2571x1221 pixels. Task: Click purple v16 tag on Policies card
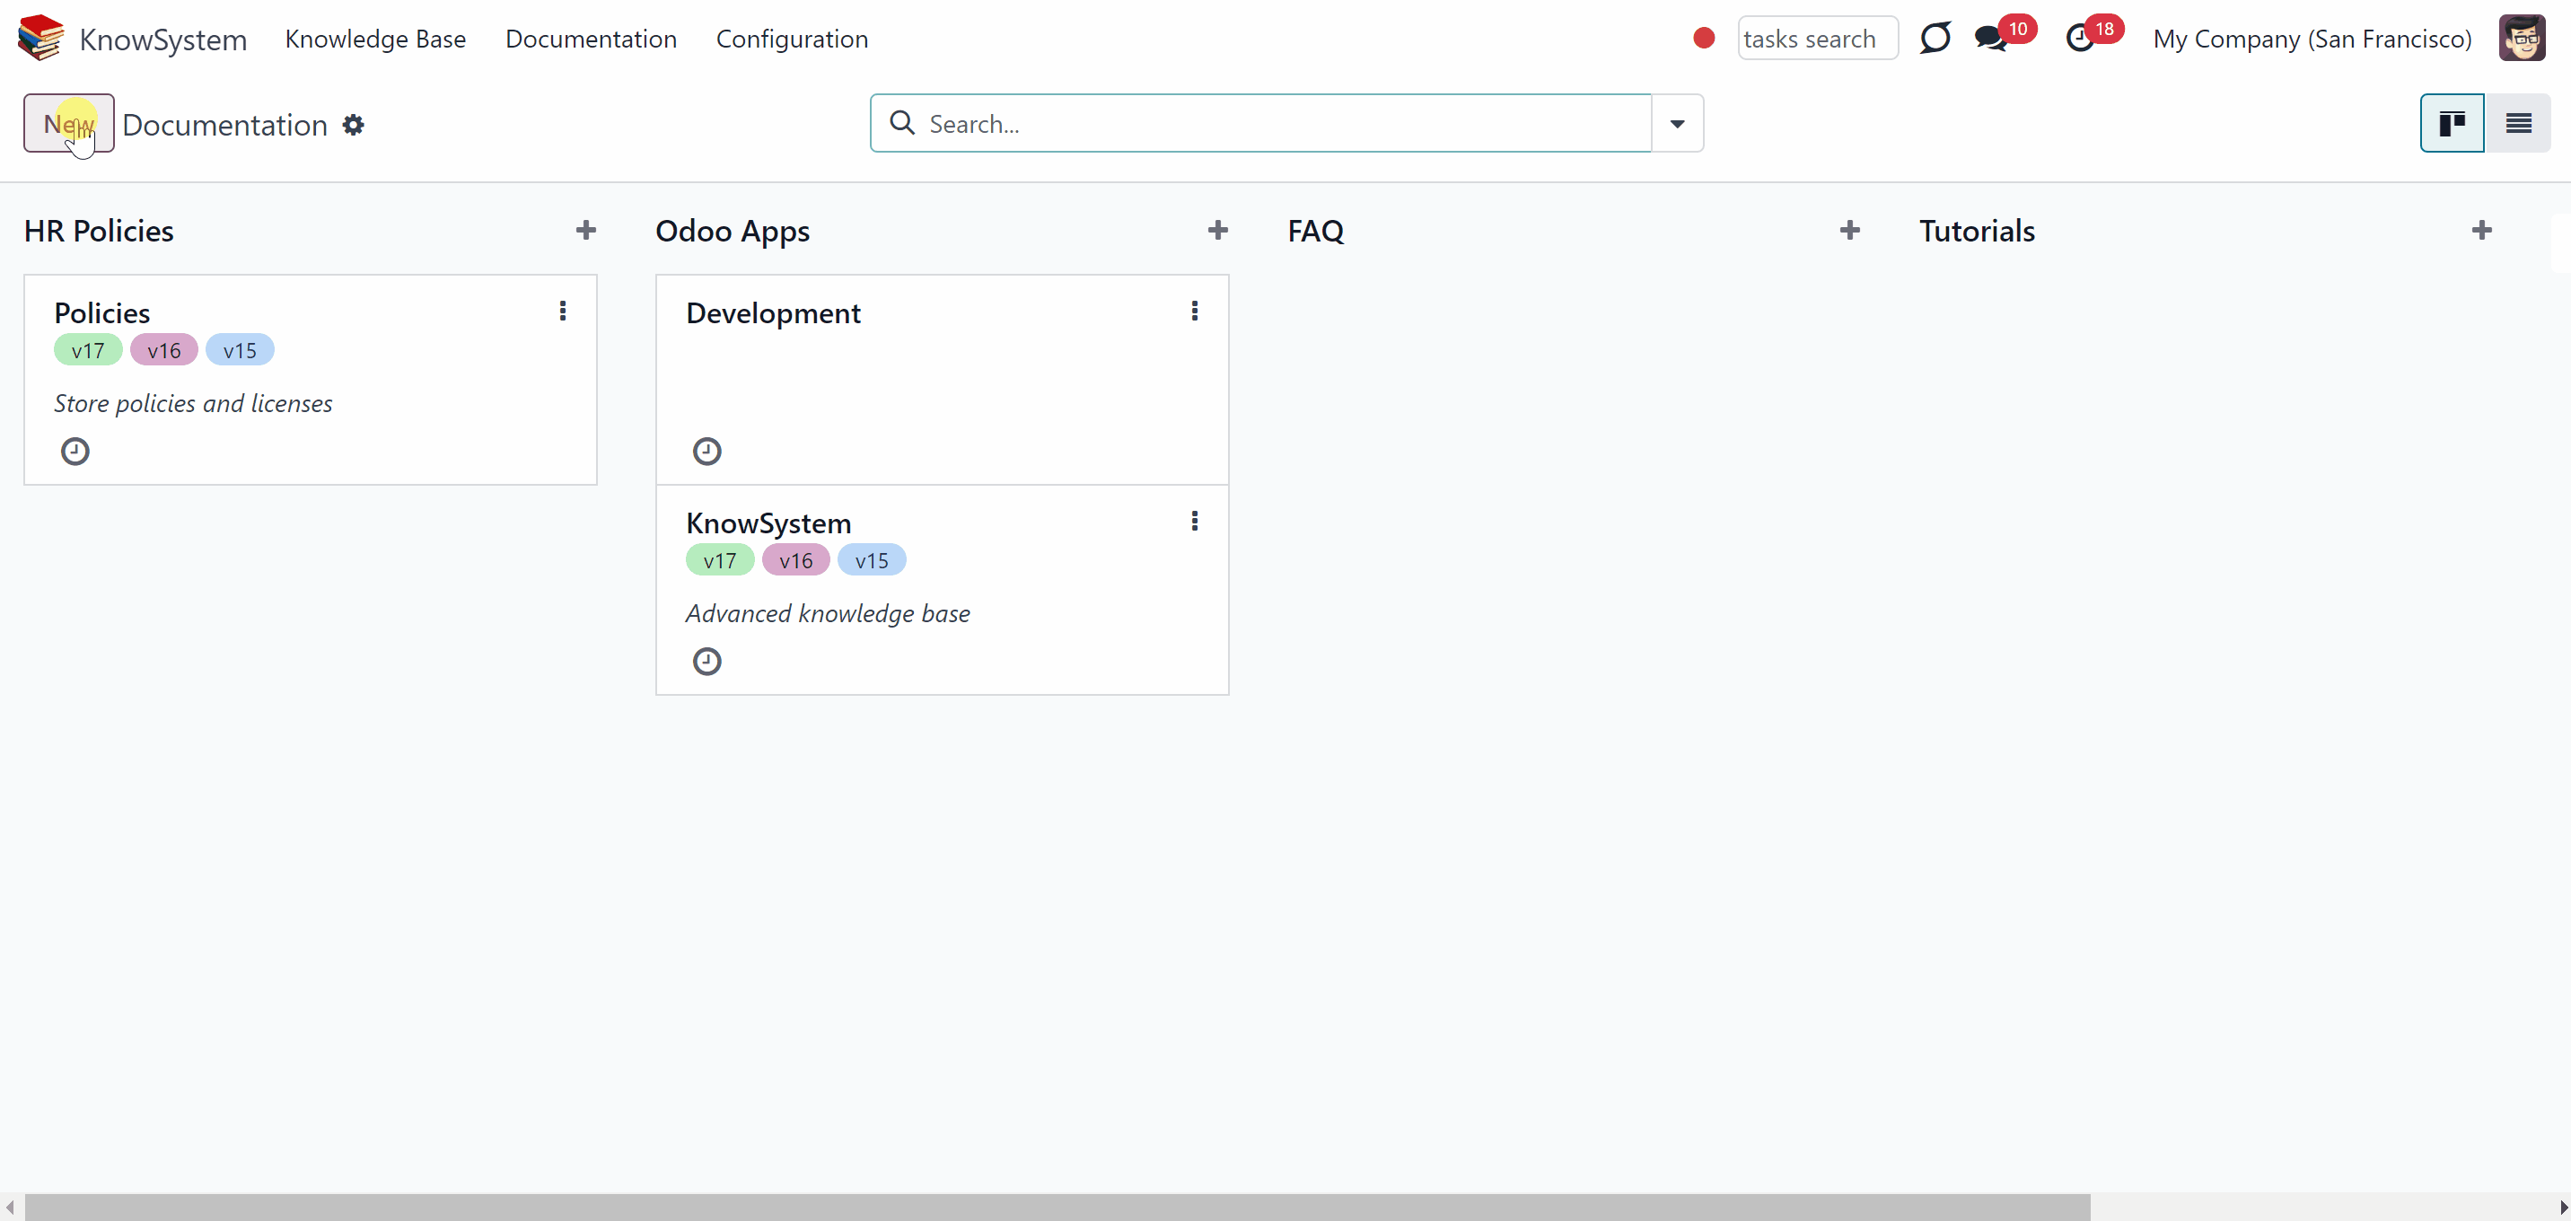coord(163,350)
